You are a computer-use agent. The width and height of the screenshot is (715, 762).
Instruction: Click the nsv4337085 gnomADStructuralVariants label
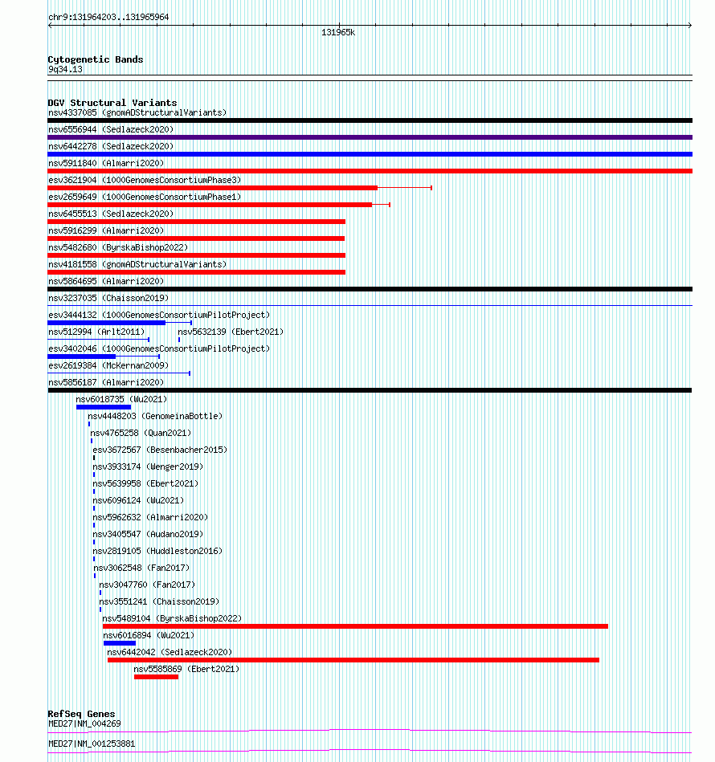pyautogui.click(x=137, y=112)
